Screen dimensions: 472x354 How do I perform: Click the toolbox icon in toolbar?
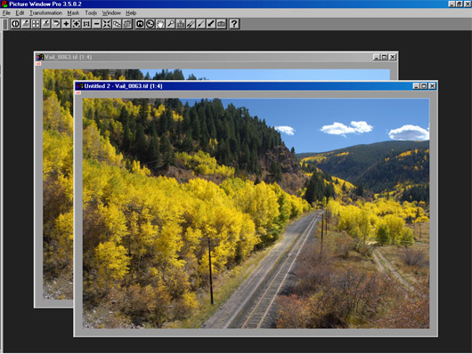221,24
